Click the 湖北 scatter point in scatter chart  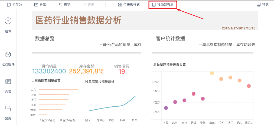coord(240,80)
